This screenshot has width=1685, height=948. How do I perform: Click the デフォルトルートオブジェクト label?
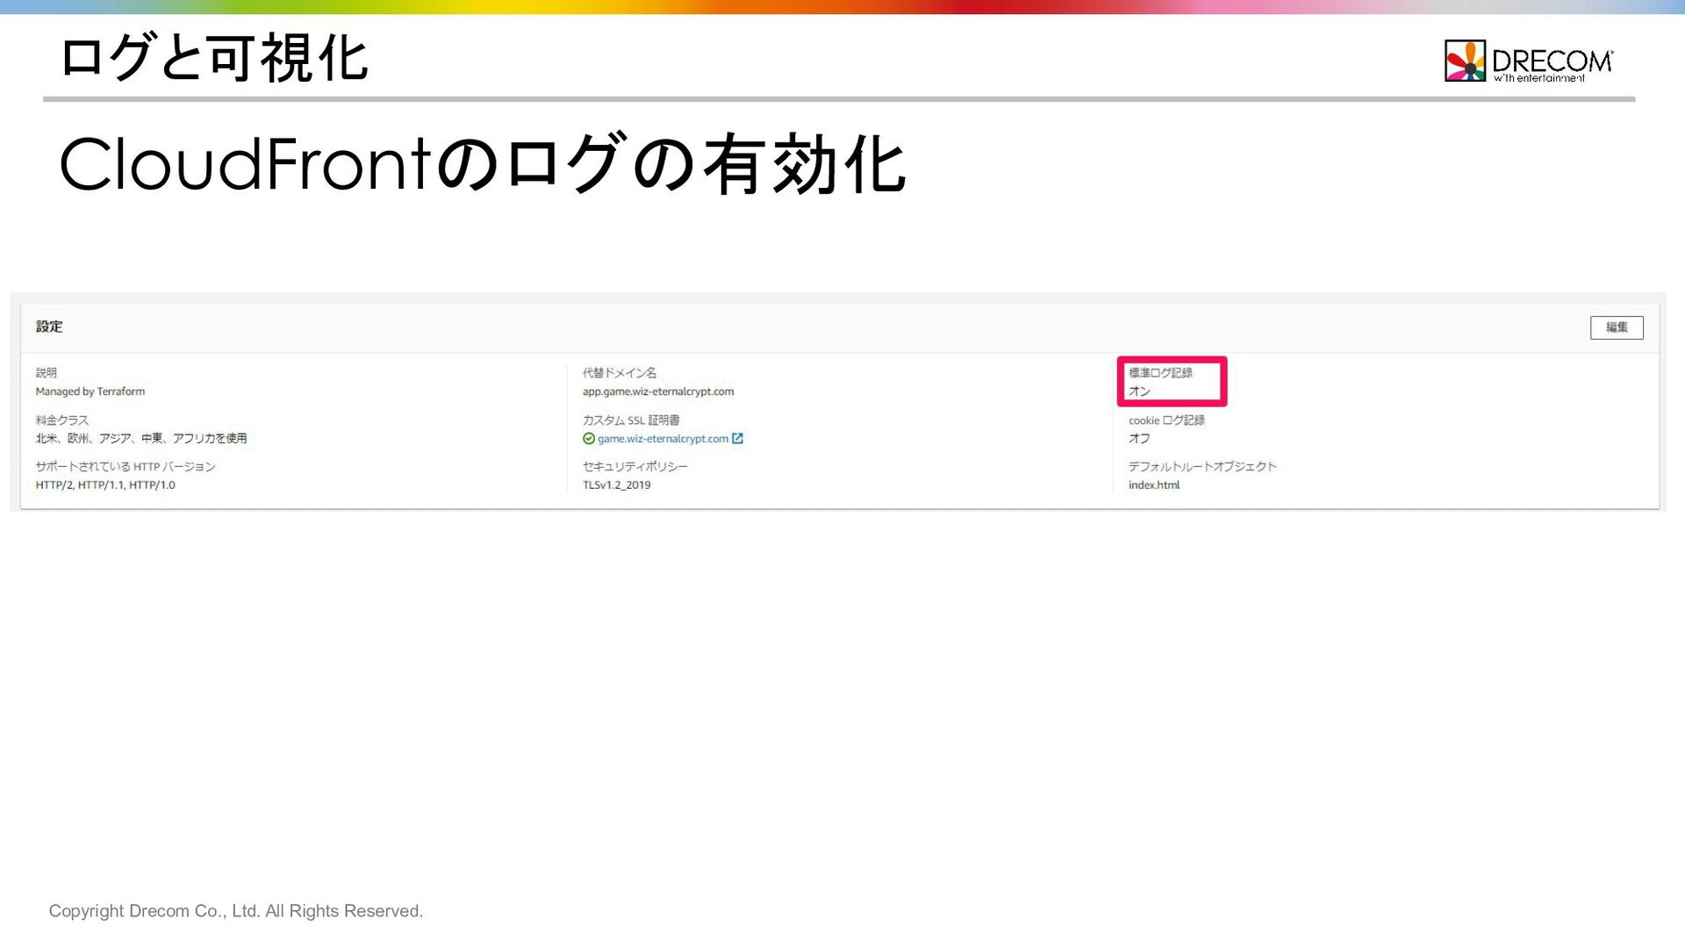(x=1202, y=467)
